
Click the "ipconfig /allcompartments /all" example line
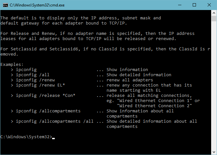click(55, 121)
